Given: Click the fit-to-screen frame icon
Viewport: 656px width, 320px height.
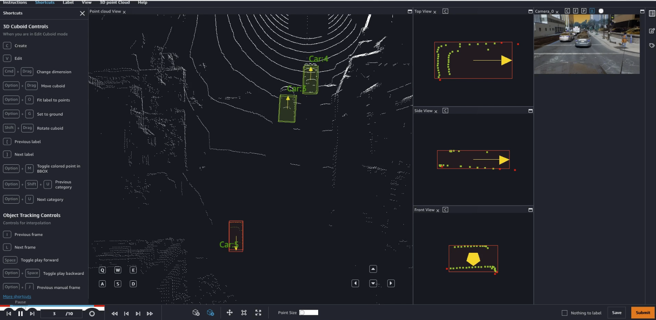Looking at the screenshot, I should (244, 313).
